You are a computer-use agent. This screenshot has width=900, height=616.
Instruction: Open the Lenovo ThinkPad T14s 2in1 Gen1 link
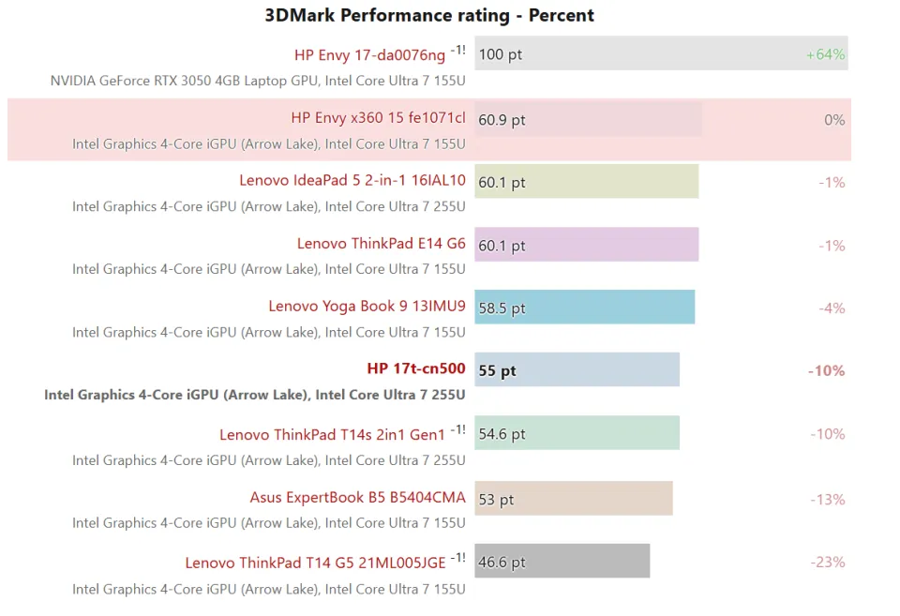click(332, 435)
